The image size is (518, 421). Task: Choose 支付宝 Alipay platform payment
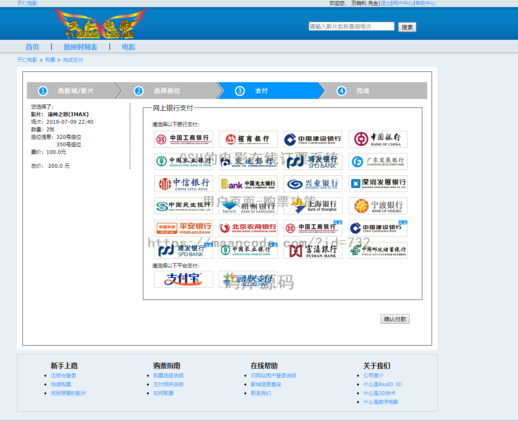[x=184, y=279]
